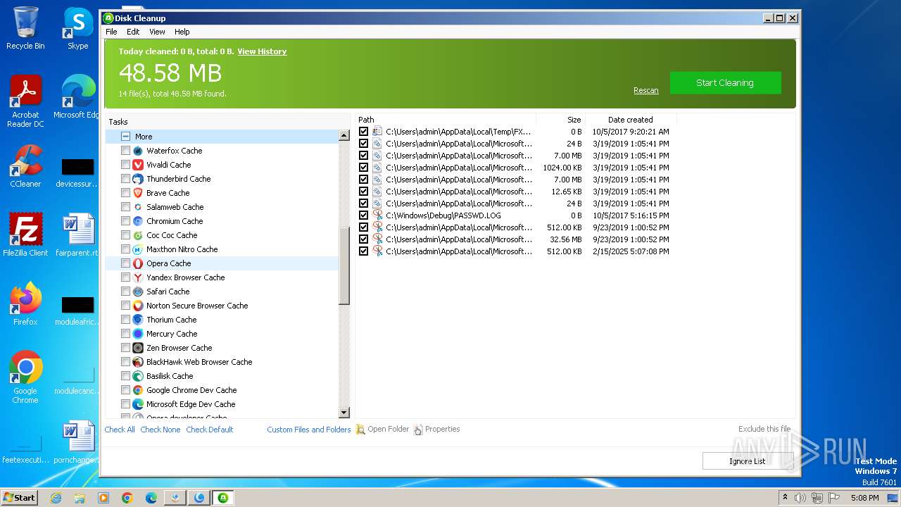Image resolution: width=901 pixels, height=507 pixels.
Task: Click the Thorium Cache icon
Action: click(x=138, y=320)
